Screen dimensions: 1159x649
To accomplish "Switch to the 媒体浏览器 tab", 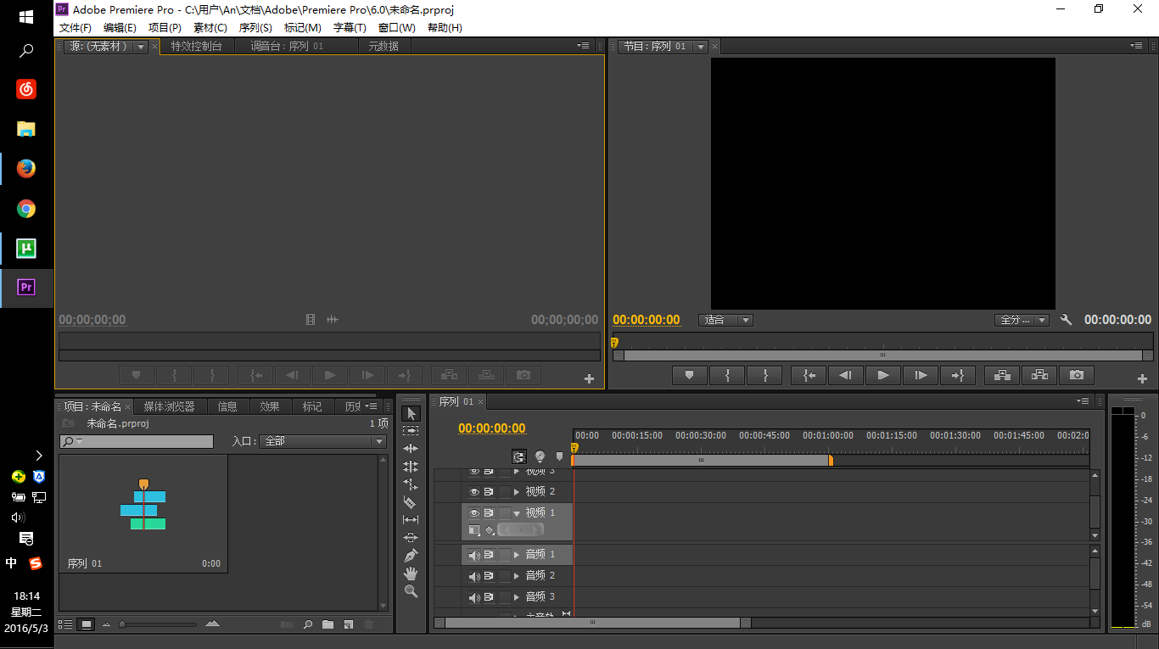I will (169, 406).
